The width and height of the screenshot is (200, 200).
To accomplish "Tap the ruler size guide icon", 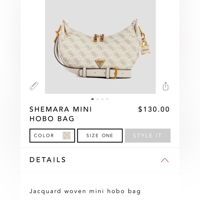I will point(34,86).
